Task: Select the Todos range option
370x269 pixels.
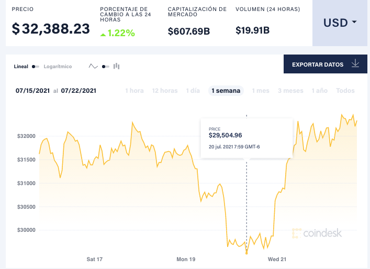Action: tap(345, 91)
